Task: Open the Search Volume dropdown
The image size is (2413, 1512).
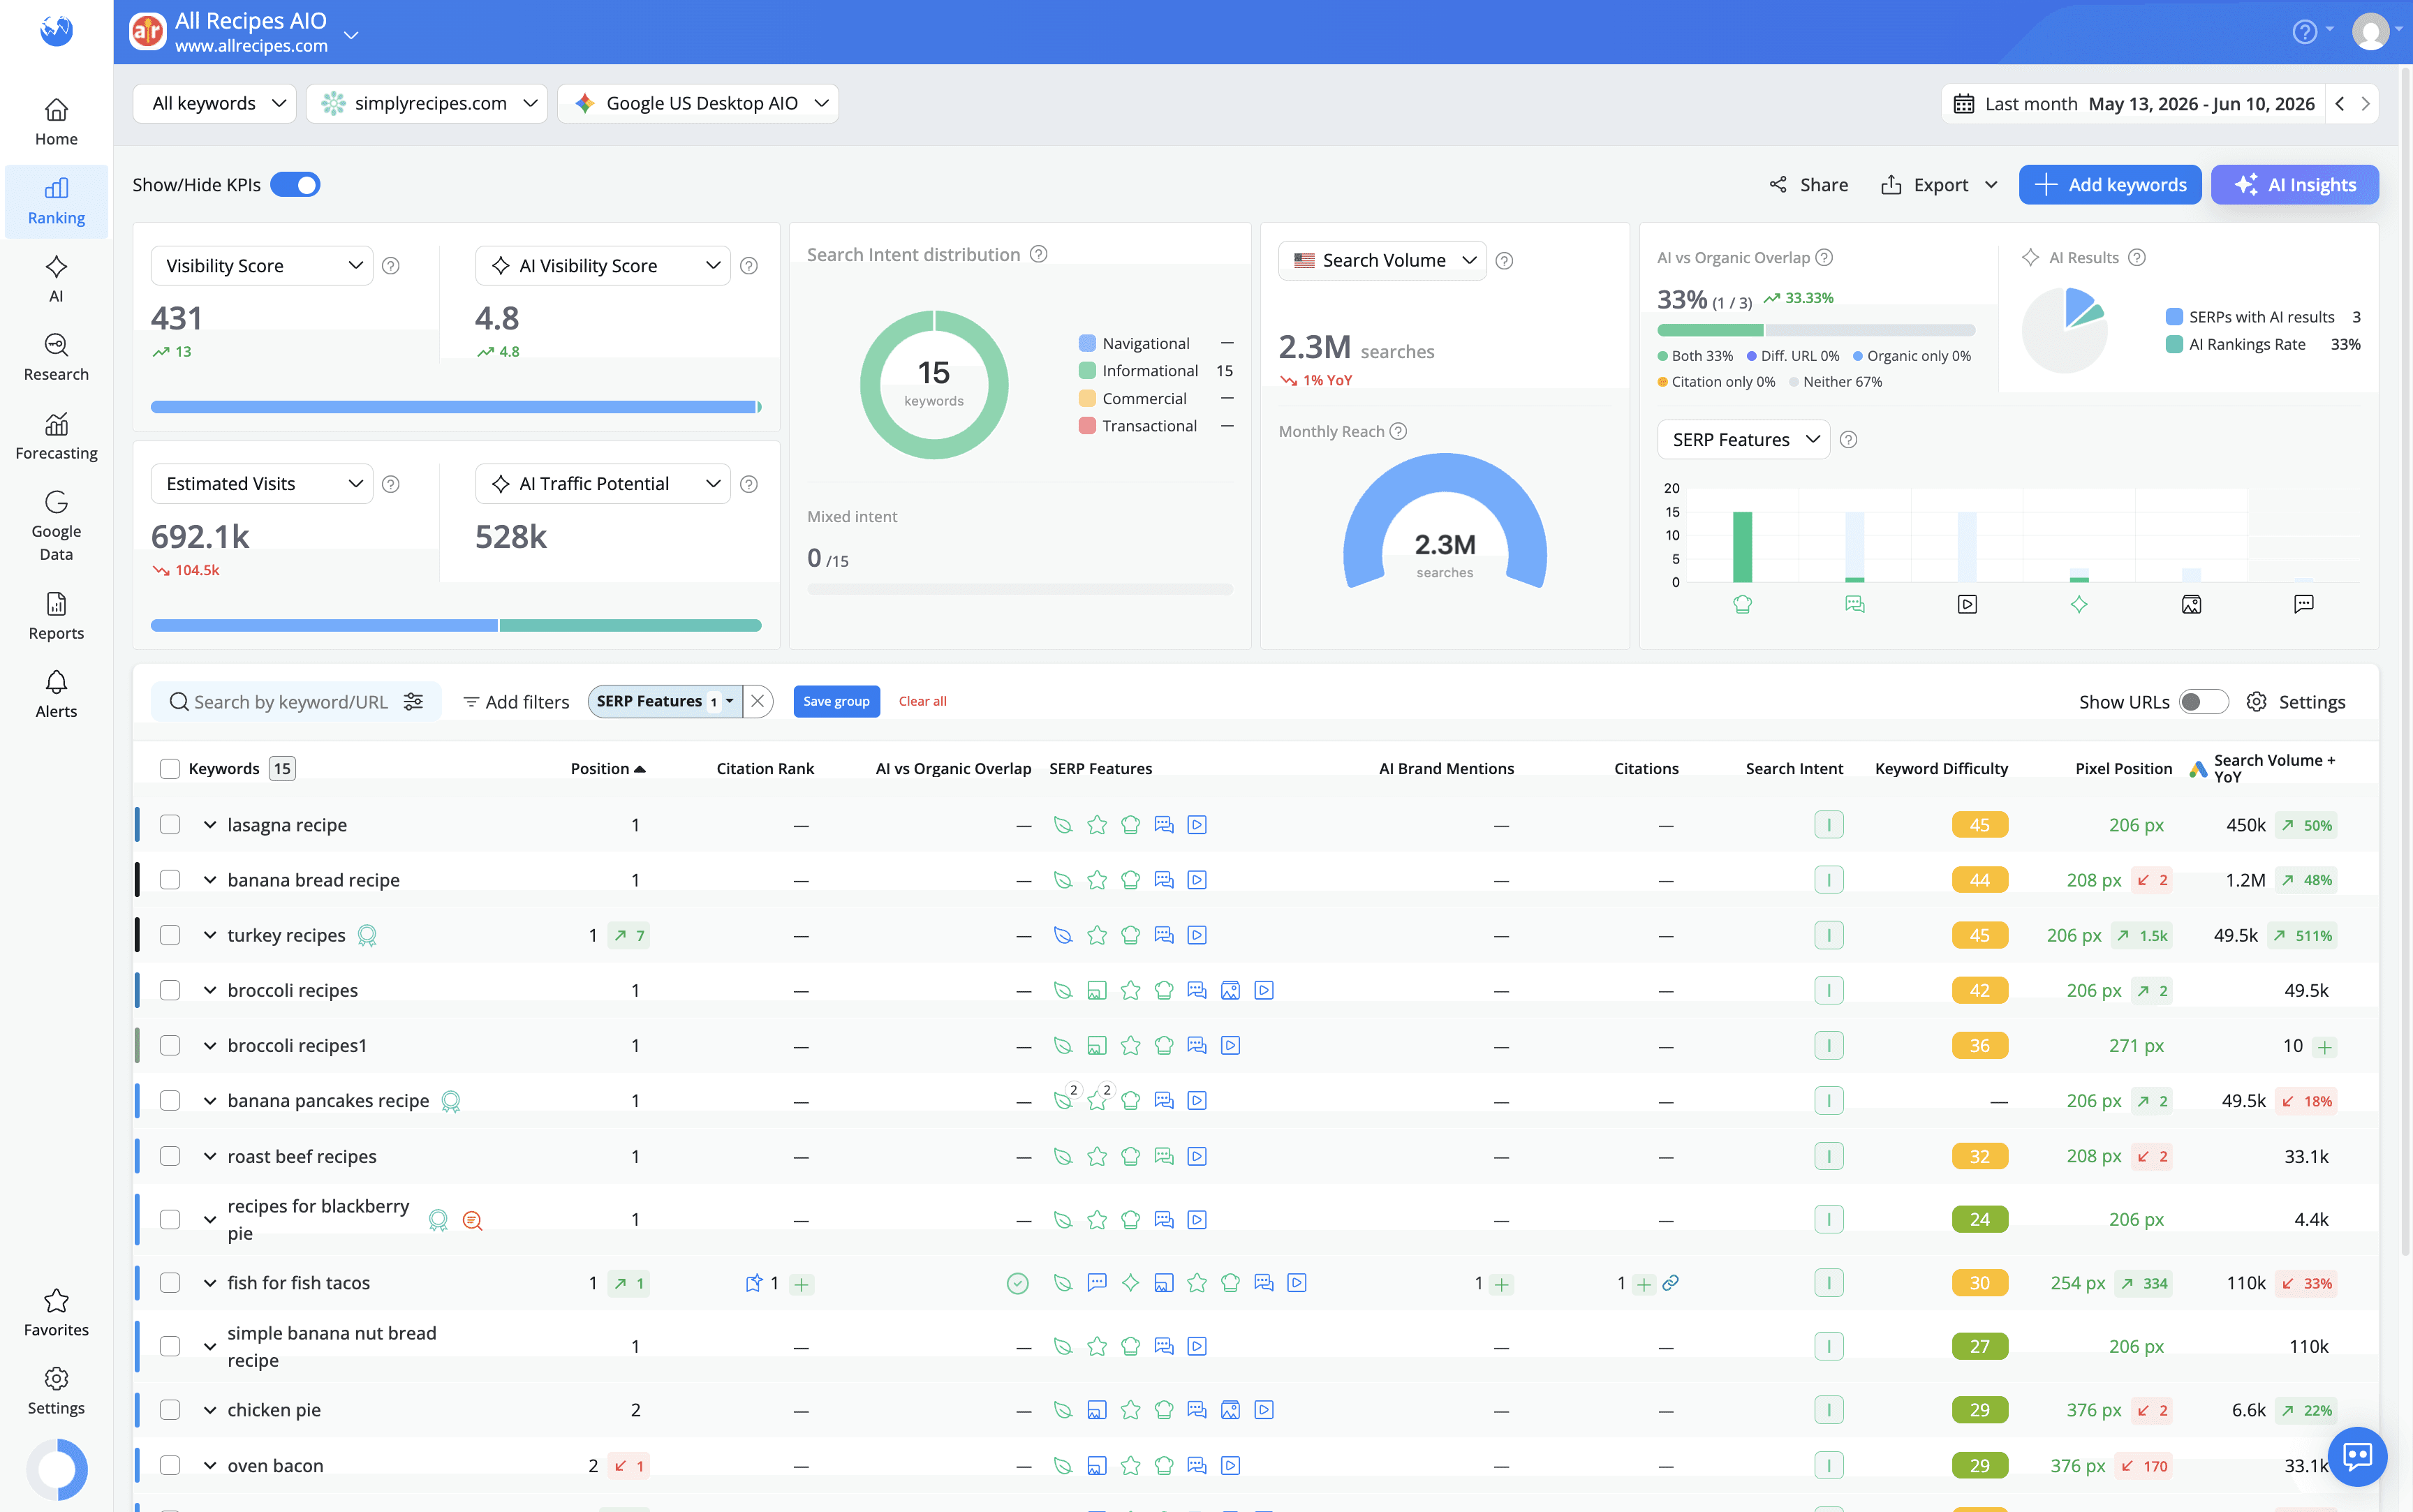Action: pyautogui.click(x=1382, y=260)
